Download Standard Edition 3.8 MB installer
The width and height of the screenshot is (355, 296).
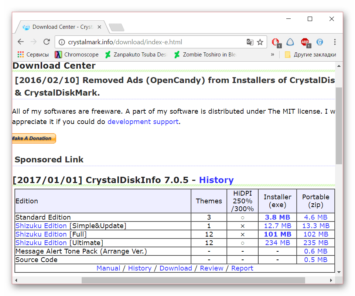277,217
